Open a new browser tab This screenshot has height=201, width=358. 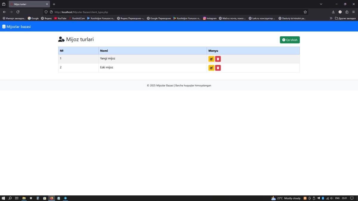54,4
